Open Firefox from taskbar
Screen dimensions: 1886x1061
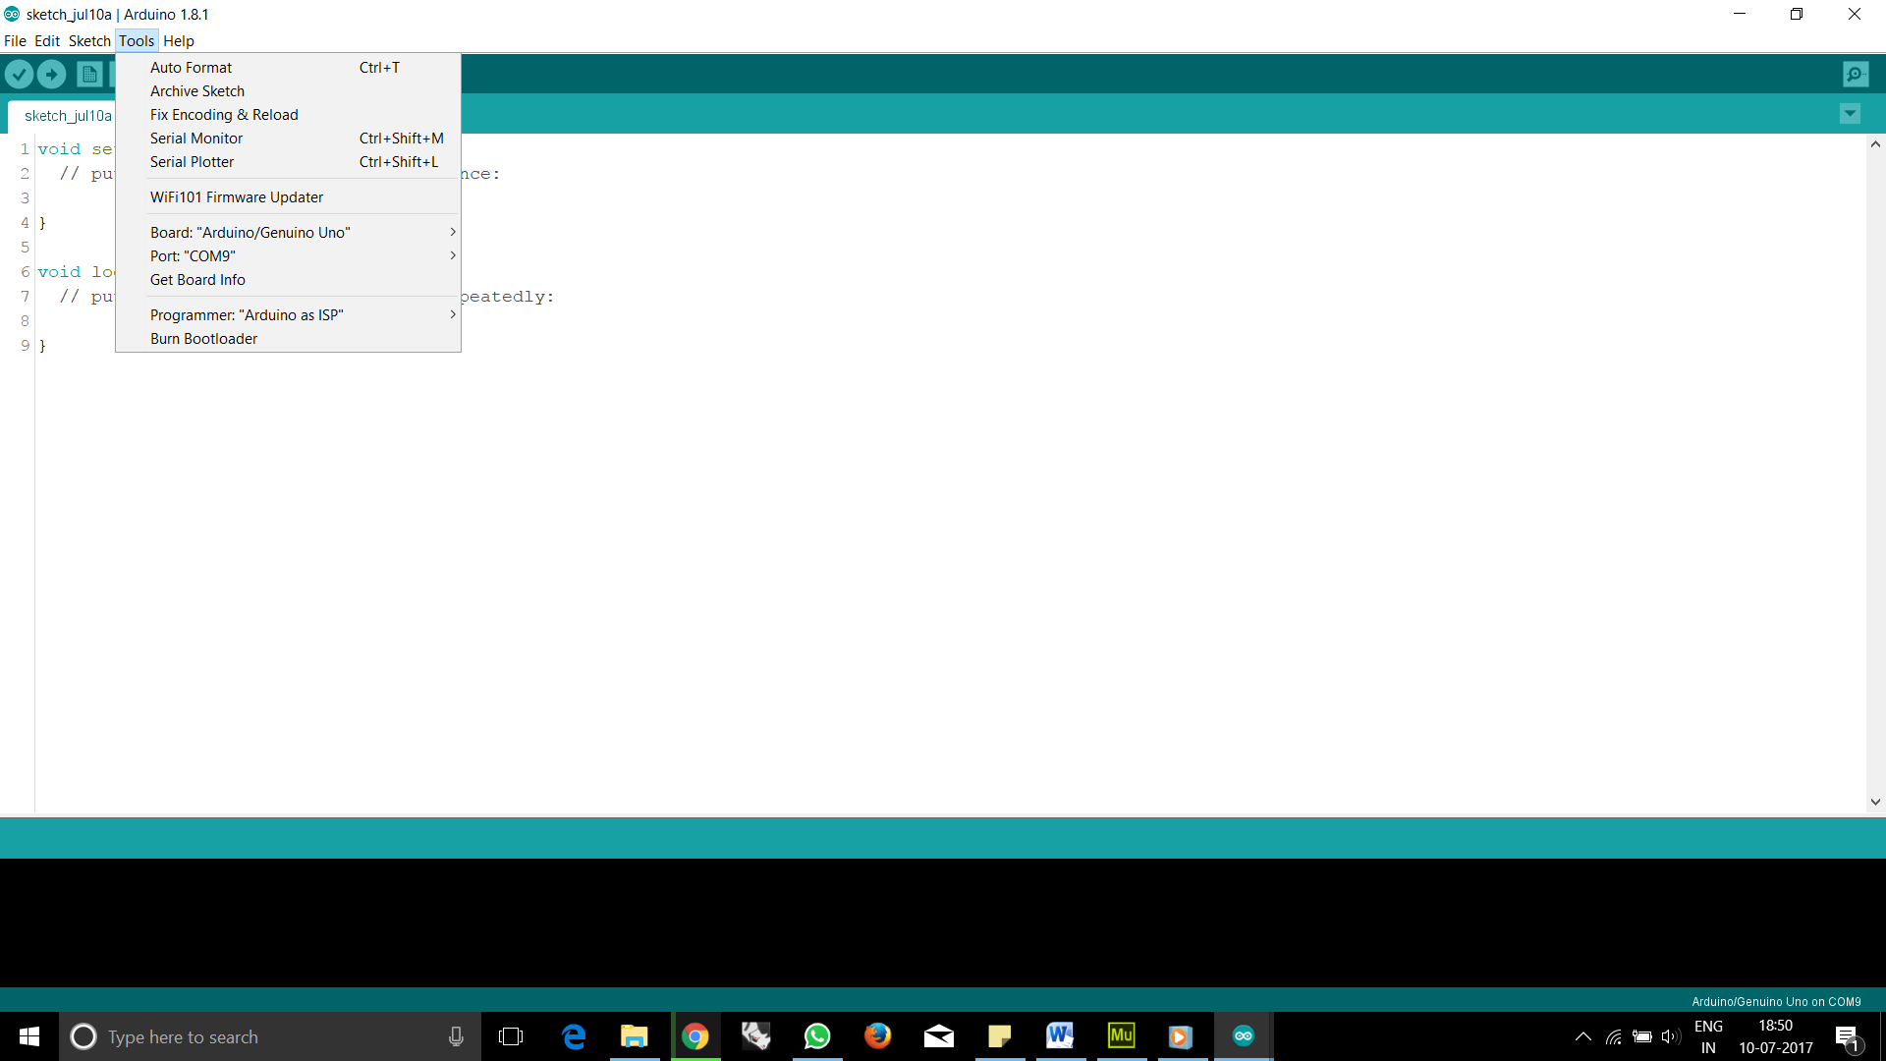point(878,1036)
